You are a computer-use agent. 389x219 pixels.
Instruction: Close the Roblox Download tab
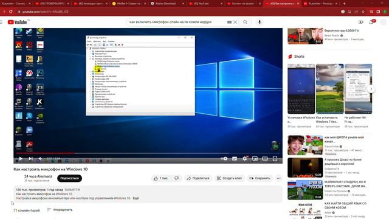(x=184, y=4)
